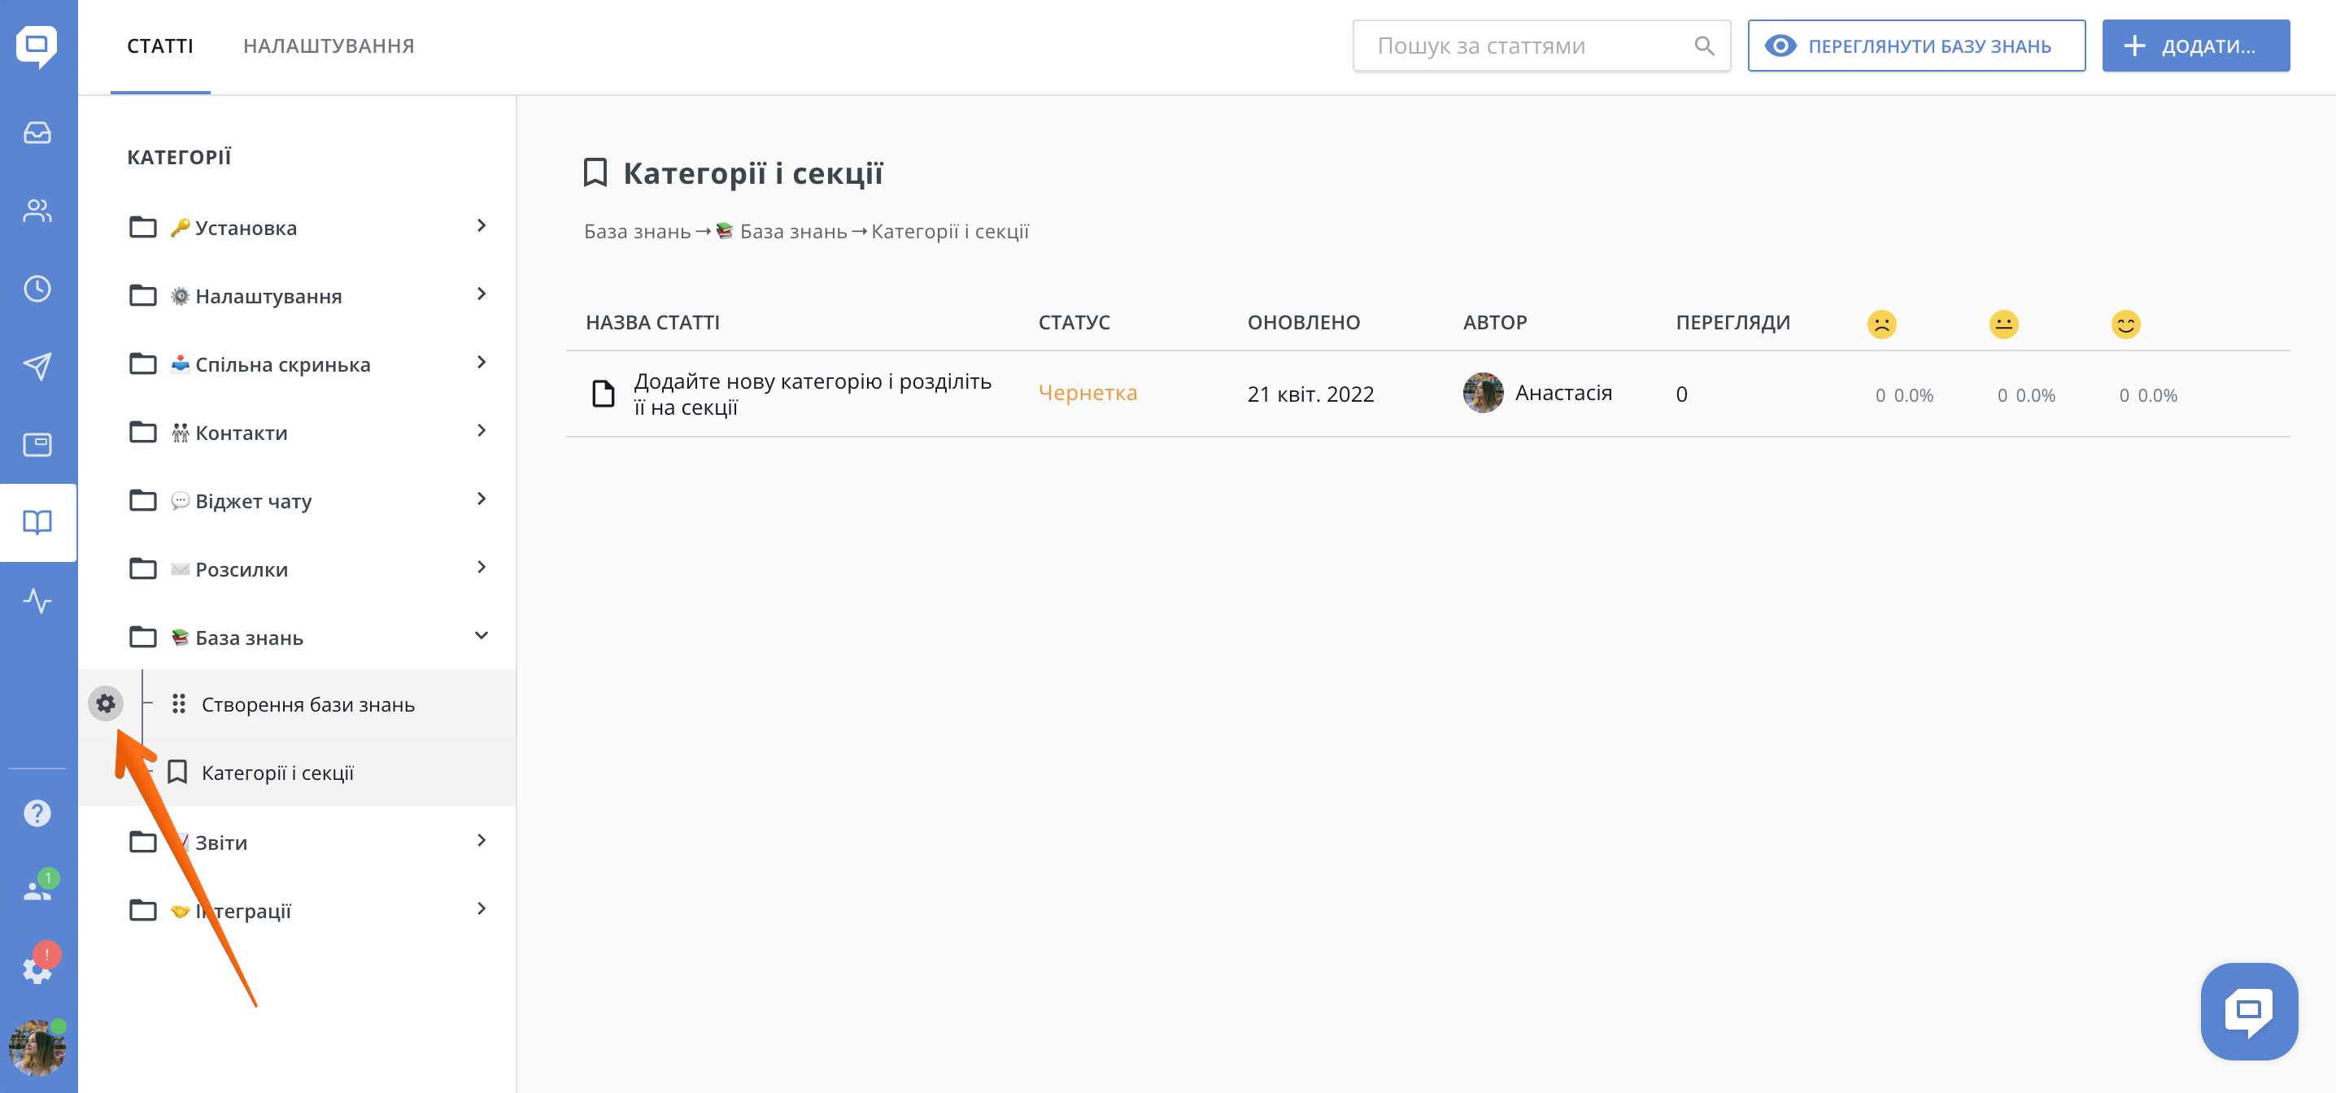Open the help question mark icon
This screenshot has width=2336, height=1093.
tap(37, 813)
